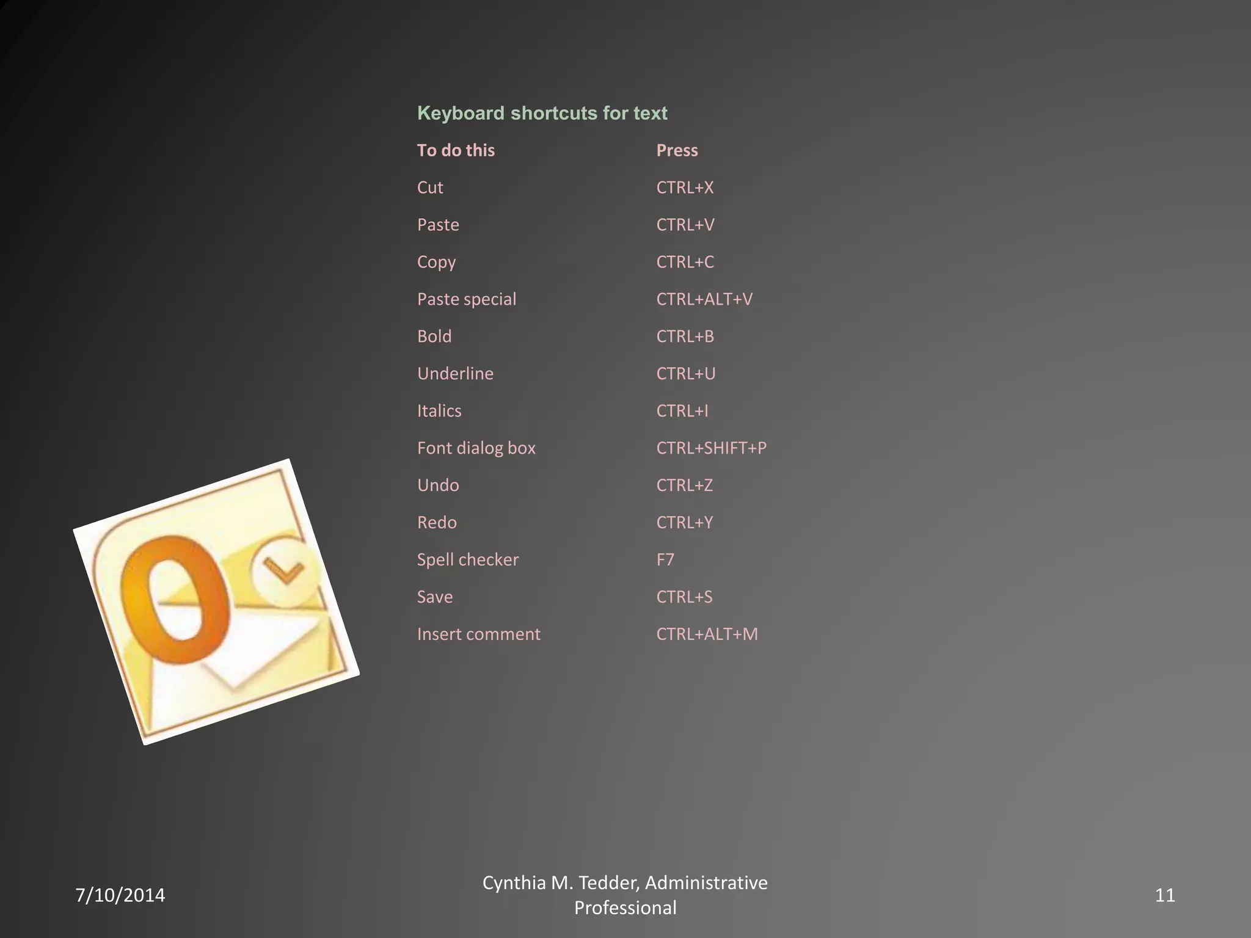The height and width of the screenshot is (938, 1251).
Task: Select the 'Italics' row label
Action: pyautogui.click(x=439, y=411)
